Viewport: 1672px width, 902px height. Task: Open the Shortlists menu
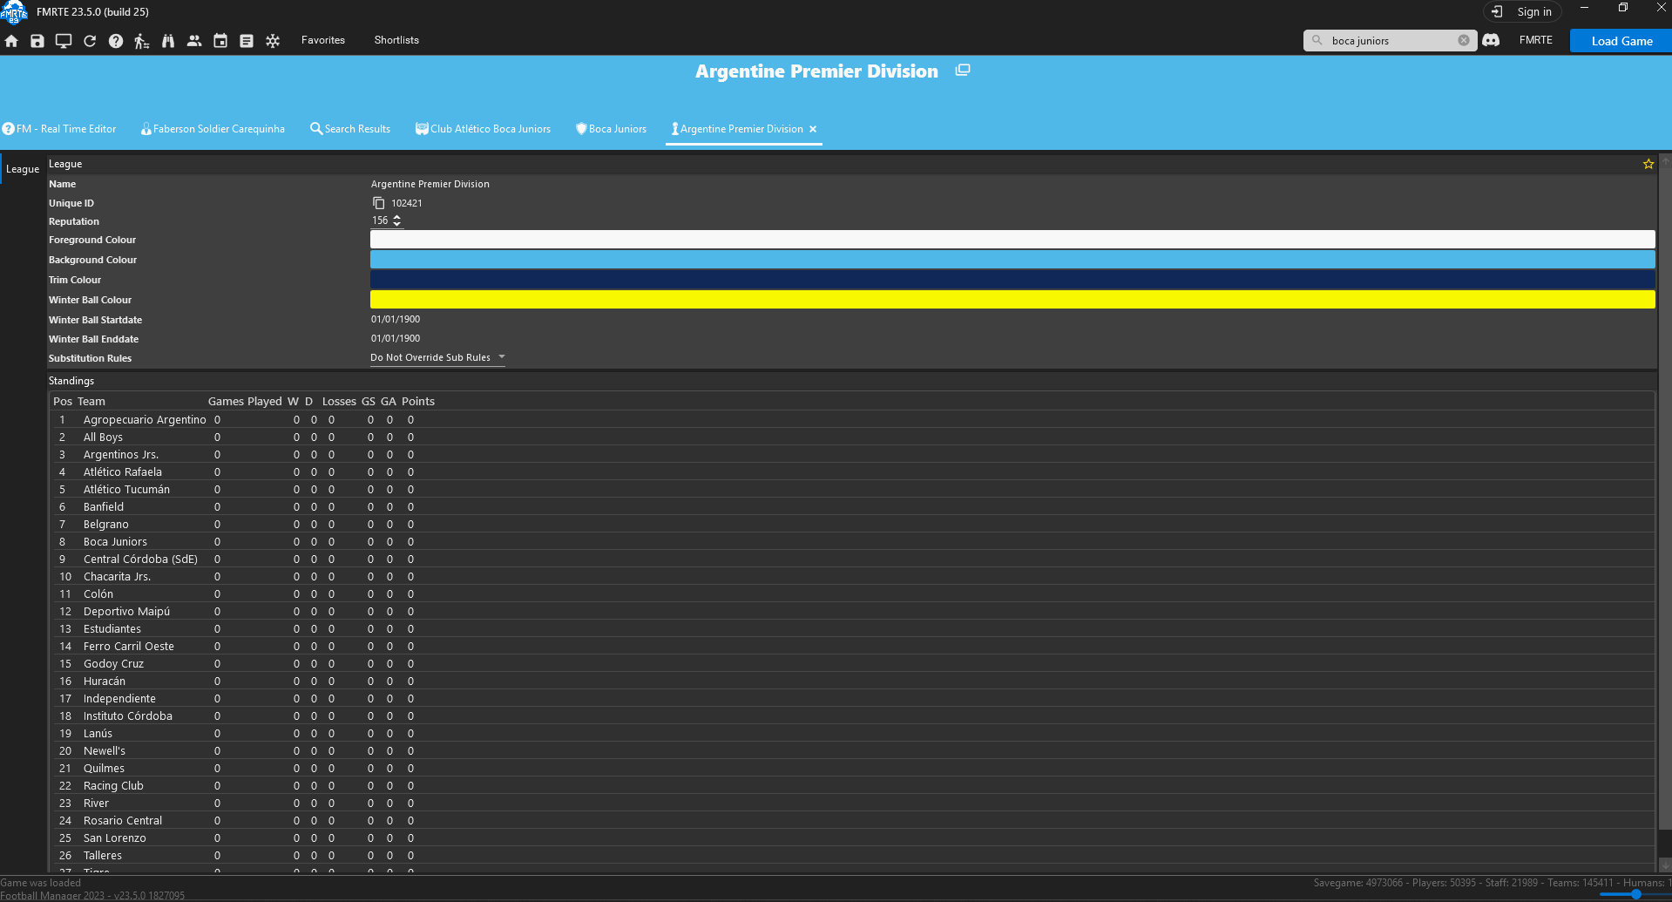[x=396, y=40]
